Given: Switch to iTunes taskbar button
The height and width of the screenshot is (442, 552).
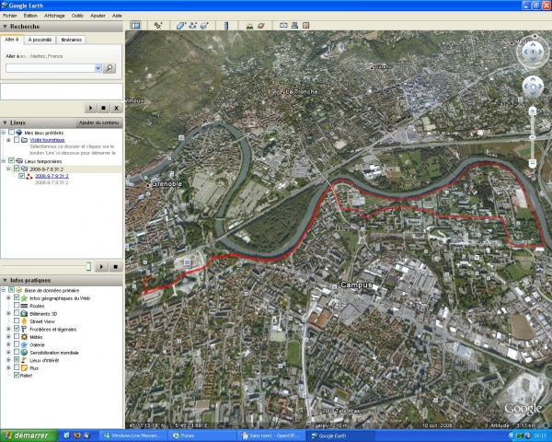Looking at the screenshot, I should 201,436.
